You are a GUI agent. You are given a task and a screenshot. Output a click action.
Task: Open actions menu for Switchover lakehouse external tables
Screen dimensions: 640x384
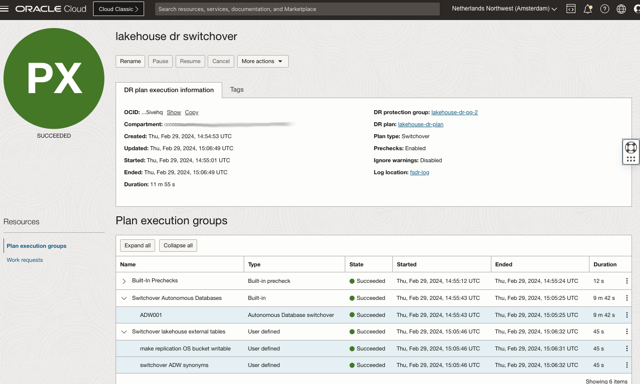[x=626, y=331]
